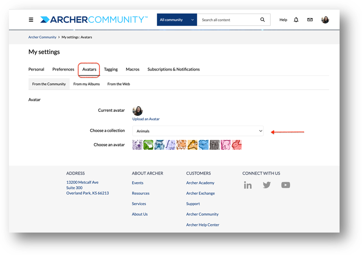
Task: Click the LinkedIn icon in footer
Action: tap(248, 185)
